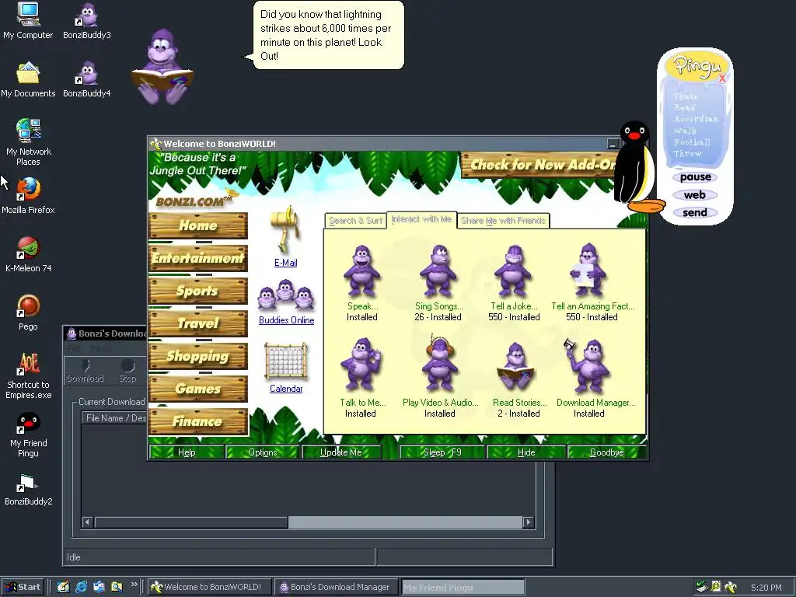The image size is (796, 597).
Task: Open the Share Me with Friends tab
Action: [x=503, y=220]
